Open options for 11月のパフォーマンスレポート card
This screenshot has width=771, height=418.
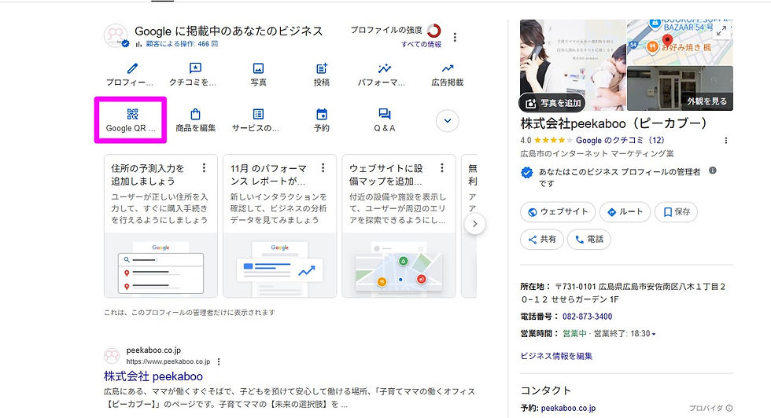323,168
